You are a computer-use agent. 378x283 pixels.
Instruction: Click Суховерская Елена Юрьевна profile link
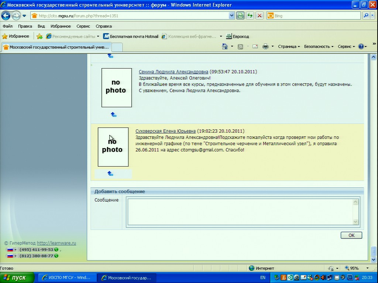tap(165, 131)
